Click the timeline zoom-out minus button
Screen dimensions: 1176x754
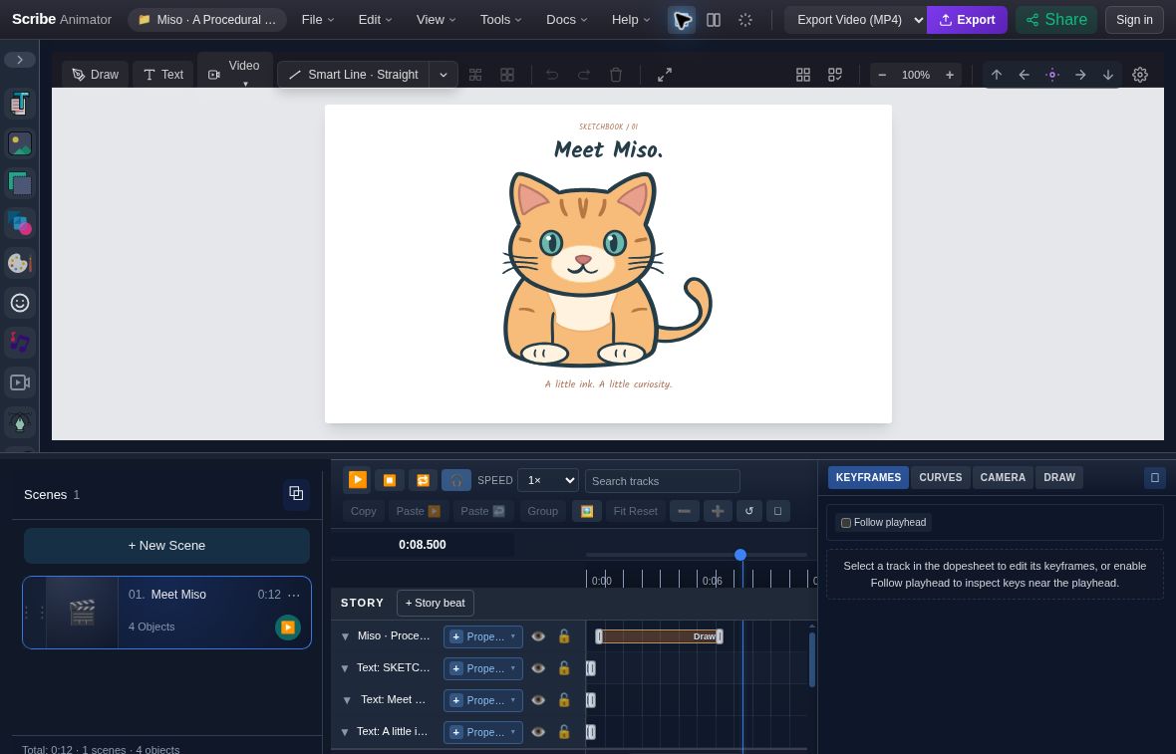[684, 511]
